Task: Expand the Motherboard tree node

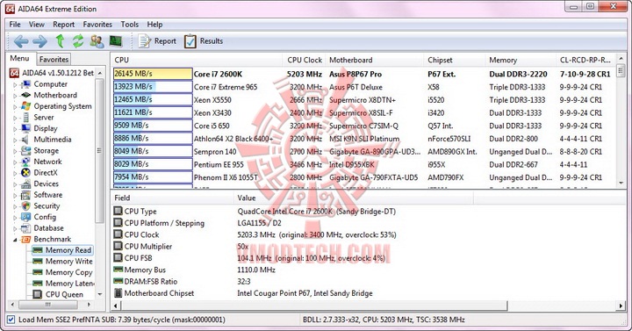Action: click(15, 96)
